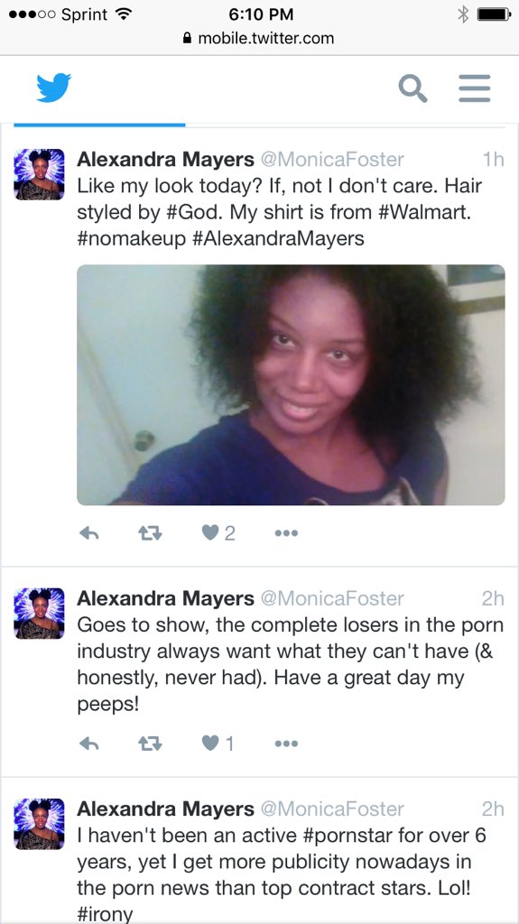
Task: Reply to the #nomakeup selfie tweet
Action: coord(89,533)
